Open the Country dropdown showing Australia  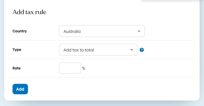(x=102, y=31)
